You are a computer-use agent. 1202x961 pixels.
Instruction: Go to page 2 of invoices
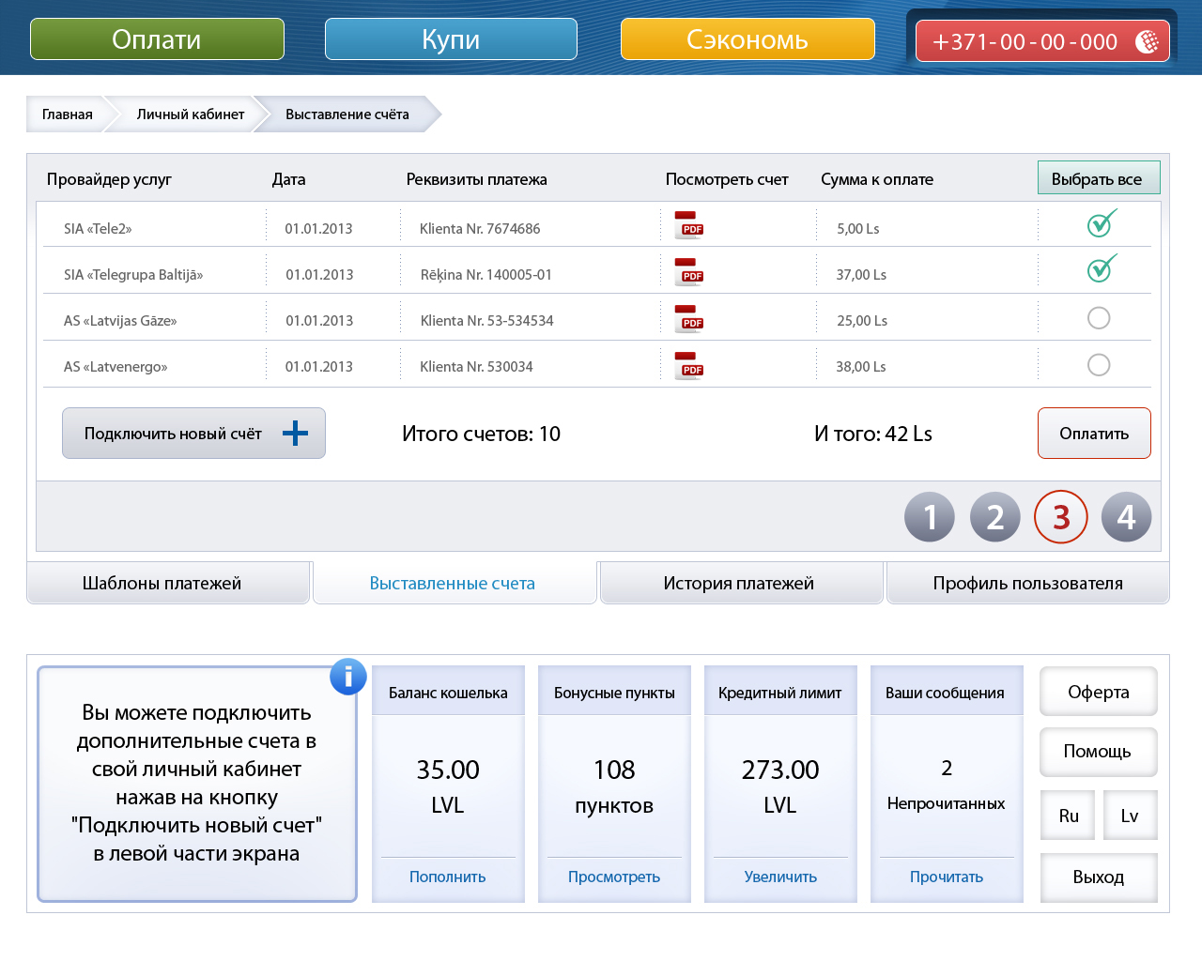(995, 517)
